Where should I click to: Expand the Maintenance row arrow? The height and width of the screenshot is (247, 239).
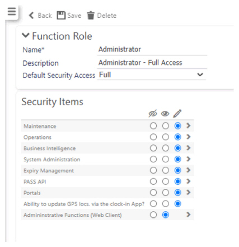tap(189, 125)
